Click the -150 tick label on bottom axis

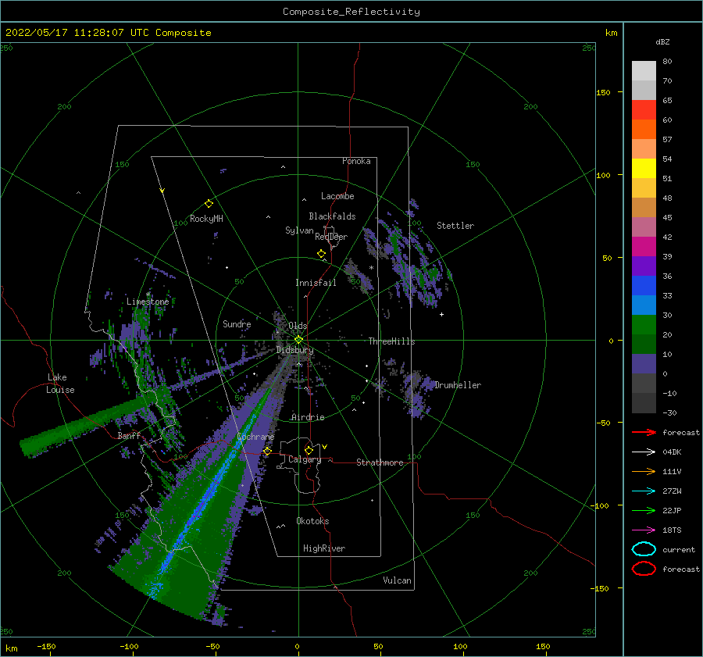click(46, 646)
